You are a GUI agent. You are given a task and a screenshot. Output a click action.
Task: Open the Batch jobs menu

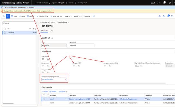point(78,16)
